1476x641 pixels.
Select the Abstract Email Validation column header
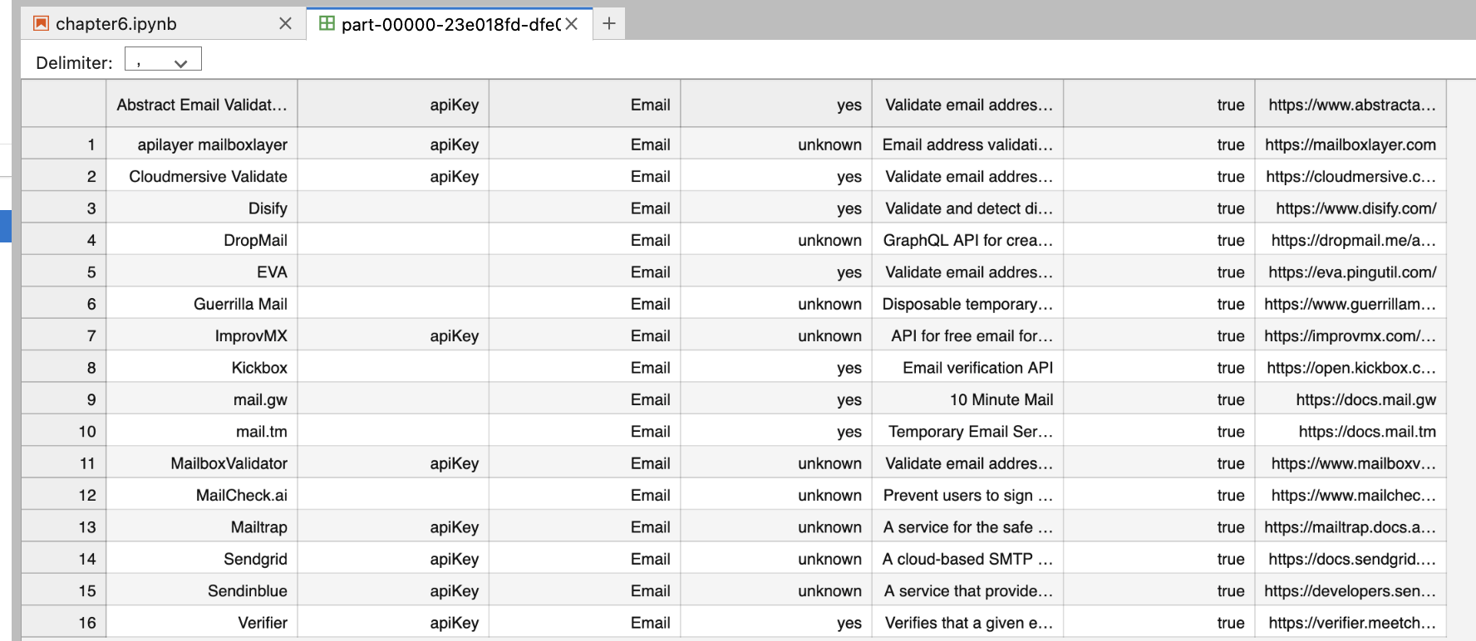point(201,105)
